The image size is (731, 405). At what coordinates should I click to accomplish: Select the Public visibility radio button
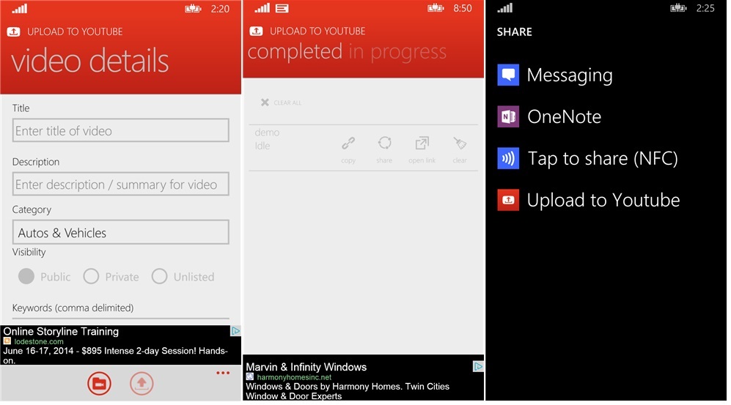click(x=27, y=277)
